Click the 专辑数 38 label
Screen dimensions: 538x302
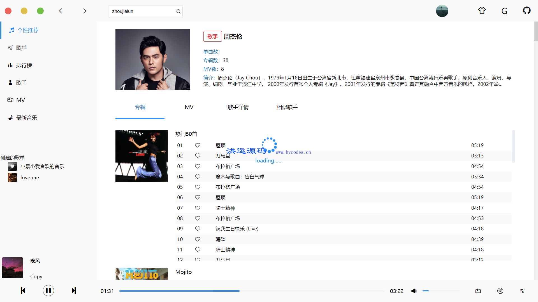(x=216, y=60)
